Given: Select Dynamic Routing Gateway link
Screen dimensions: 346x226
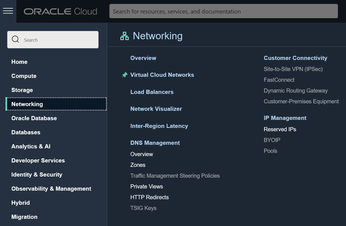Looking at the screenshot, I should 296,91.
